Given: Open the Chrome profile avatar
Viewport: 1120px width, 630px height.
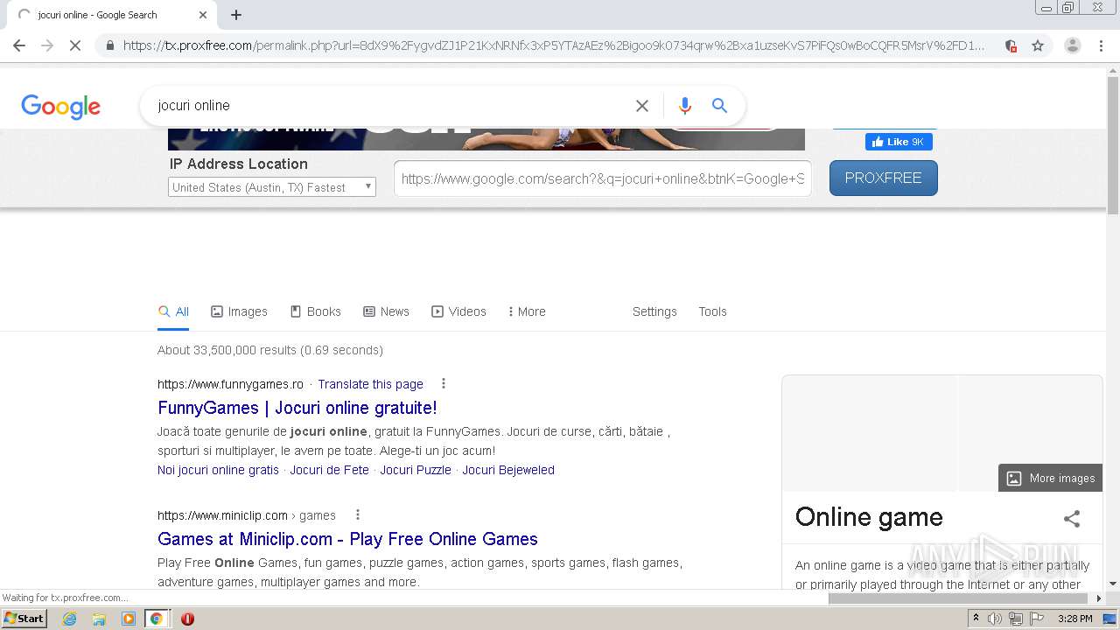Looking at the screenshot, I should pos(1073,45).
